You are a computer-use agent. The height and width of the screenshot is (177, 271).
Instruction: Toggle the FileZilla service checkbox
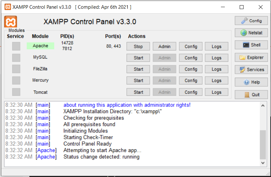tap(16, 69)
